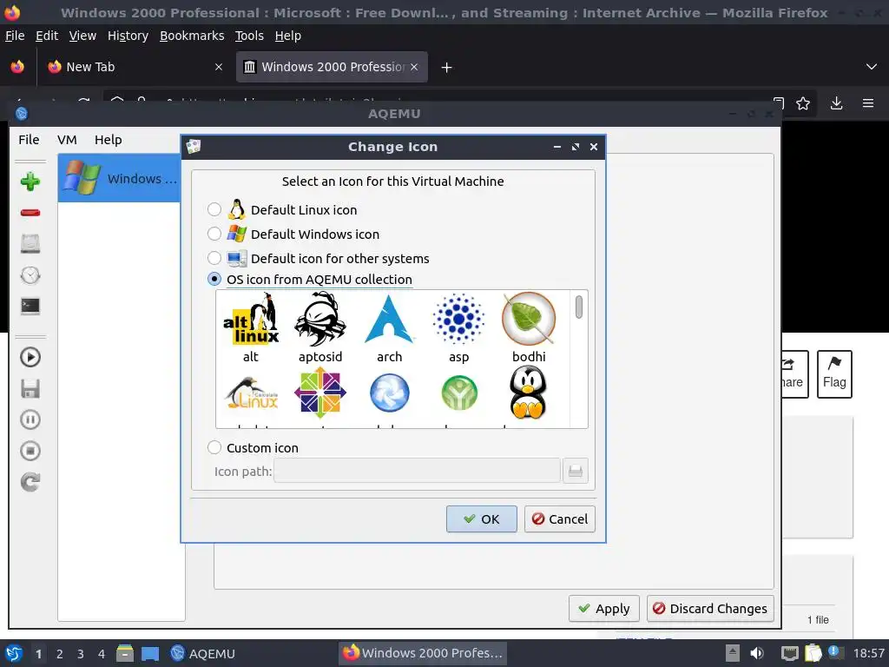This screenshot has width=889, height=667.
Task: Open the hard disk manager icon
Action: [x=30, y=243]
